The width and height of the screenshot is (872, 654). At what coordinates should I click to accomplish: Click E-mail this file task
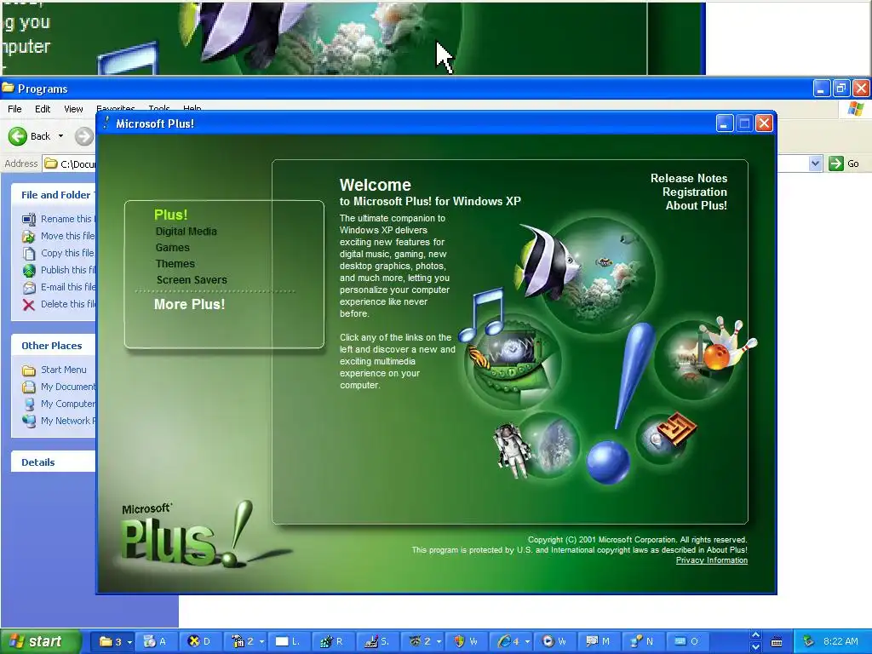tap(57, 288)
